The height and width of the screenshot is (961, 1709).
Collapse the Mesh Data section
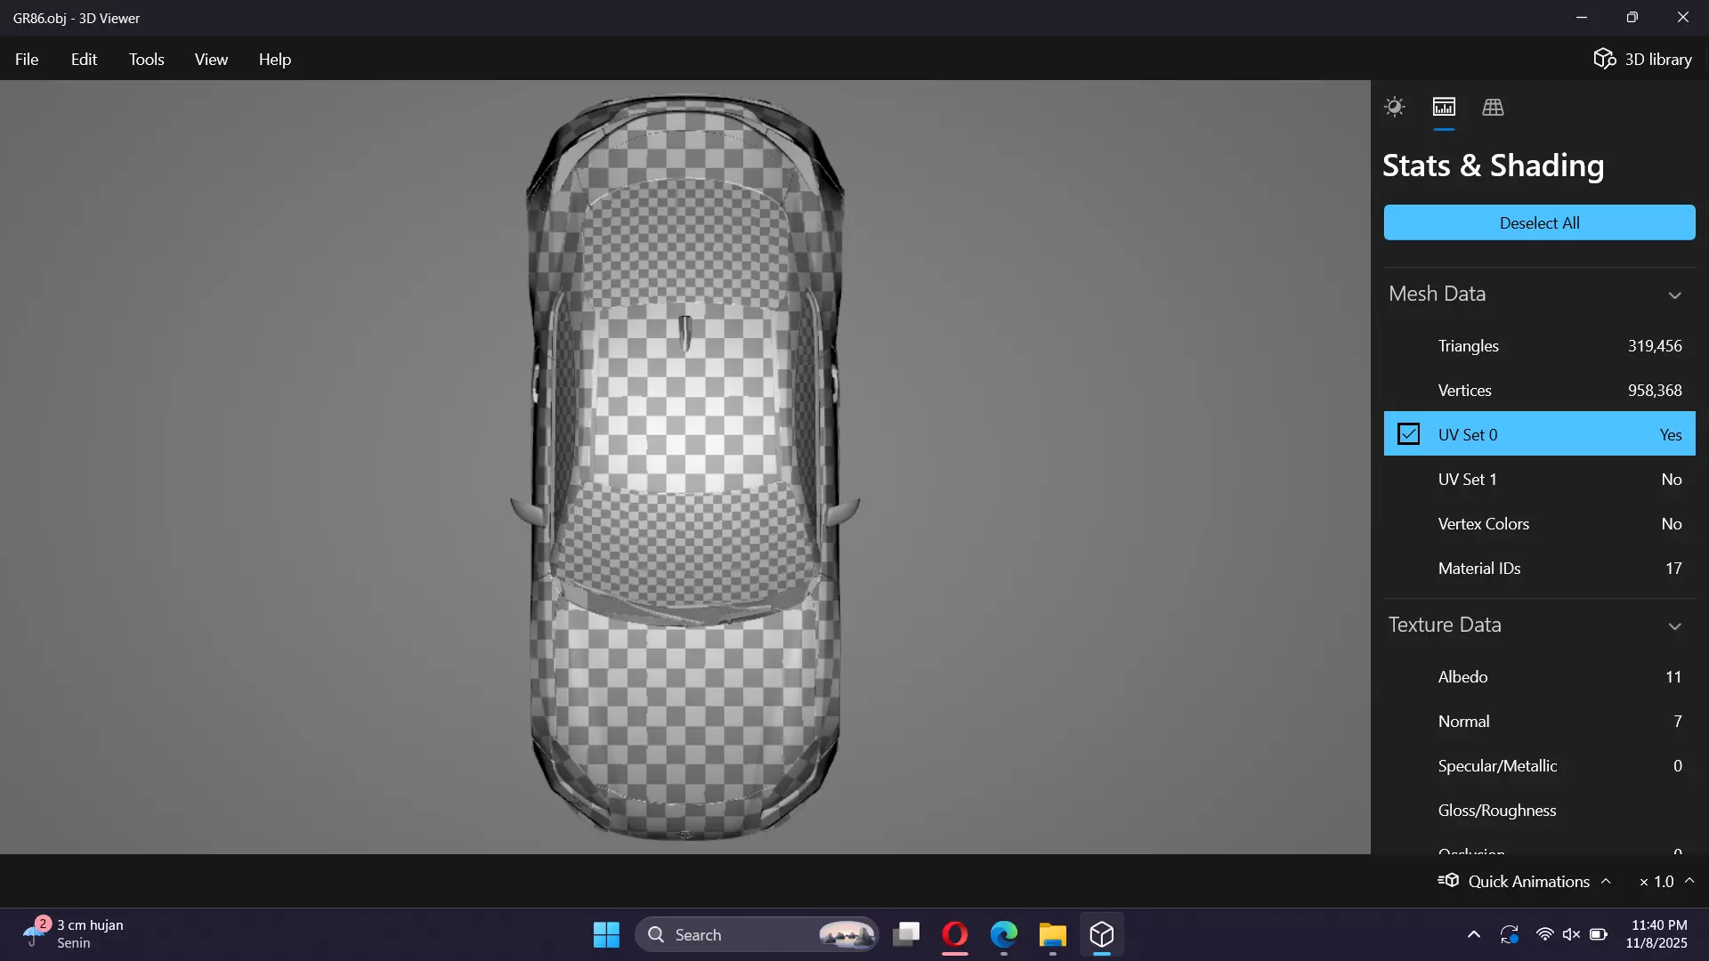(1674, 295)
